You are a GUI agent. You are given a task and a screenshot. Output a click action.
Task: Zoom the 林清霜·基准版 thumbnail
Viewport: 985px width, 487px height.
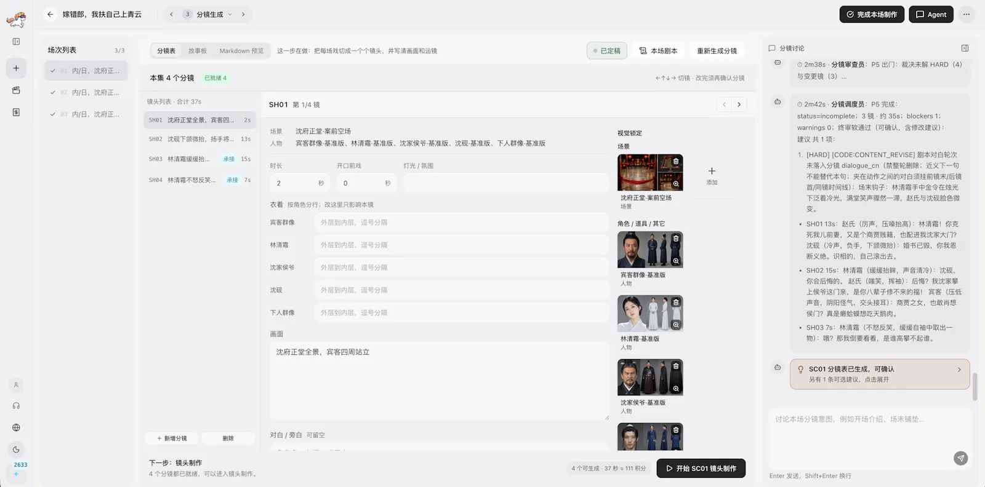click(676, 325)
